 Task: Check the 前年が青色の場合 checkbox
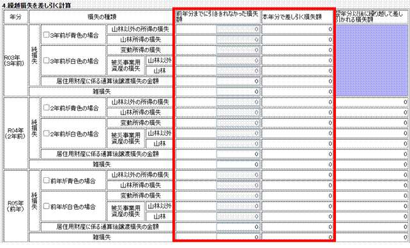[x=46, y=180]
